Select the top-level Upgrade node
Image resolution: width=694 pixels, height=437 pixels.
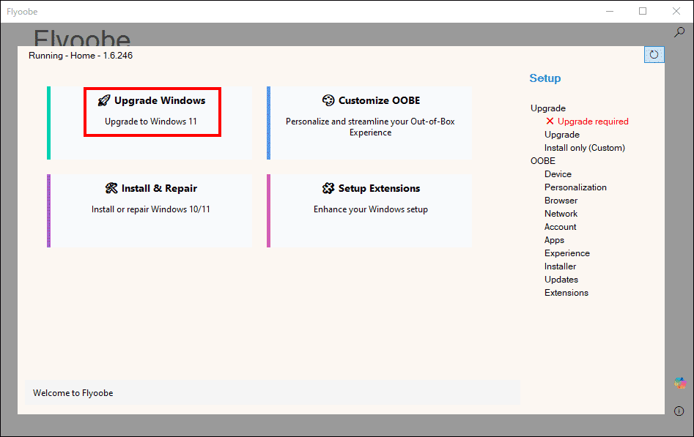click(x=548, y=108)
